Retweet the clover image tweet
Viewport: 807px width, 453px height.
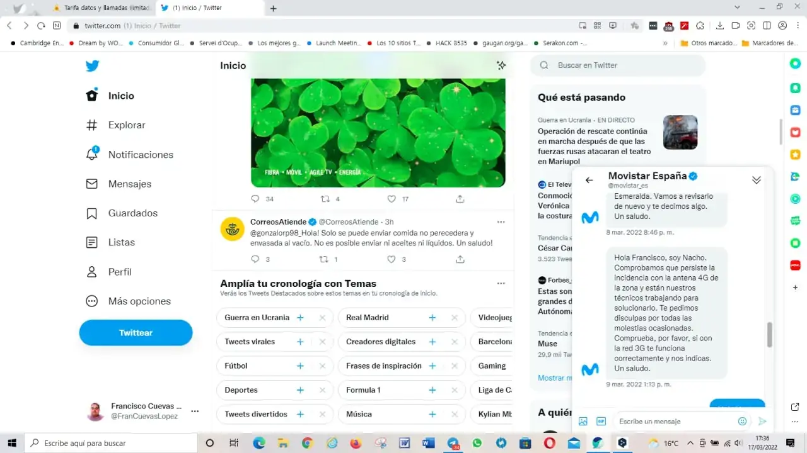[x=325, y=199]
